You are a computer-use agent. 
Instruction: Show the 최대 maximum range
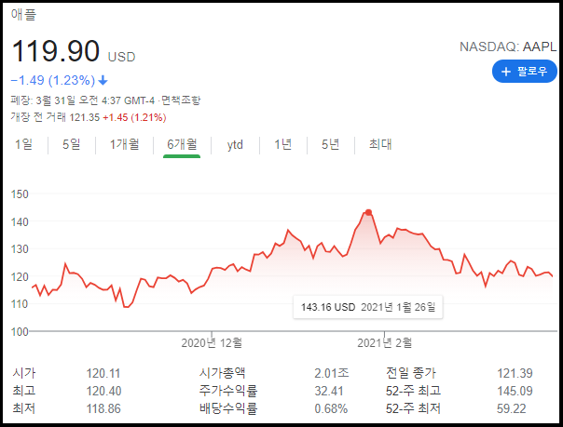click(380, 144)
